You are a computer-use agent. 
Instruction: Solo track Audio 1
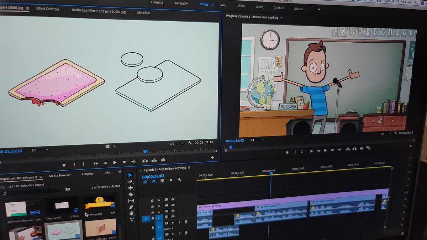tap(180, 223)
